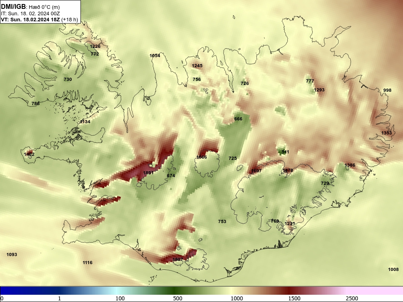This screenshot has height=302, width=403.
Task: Click the 1666 value above the glacier
Action: click(201, 157)
